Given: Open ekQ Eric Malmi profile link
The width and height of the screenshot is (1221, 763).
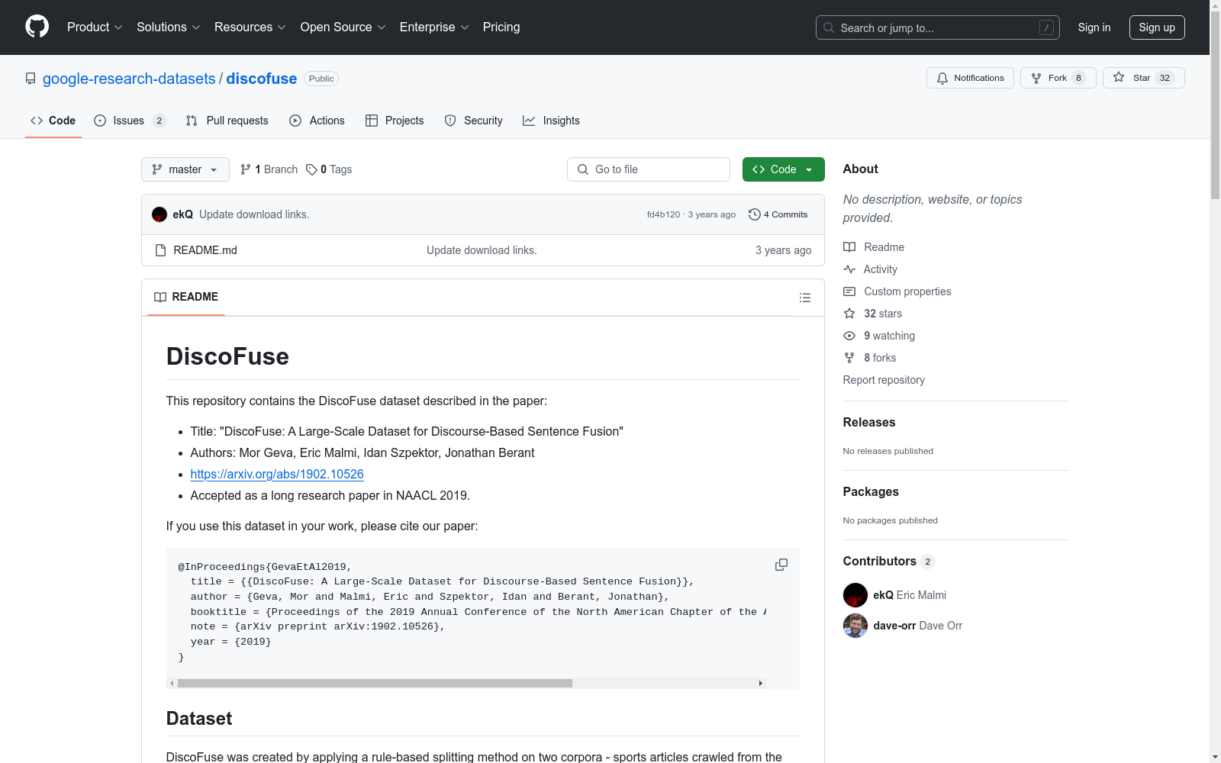Looking at the screenshot, I should [x=910, y=595].
